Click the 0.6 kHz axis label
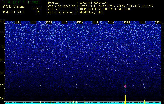The image size is (164, 104). (2, 99)
